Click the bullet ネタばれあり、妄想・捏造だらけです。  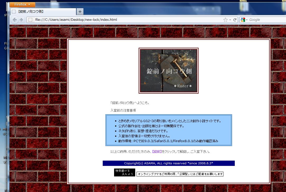pos(143,131)
